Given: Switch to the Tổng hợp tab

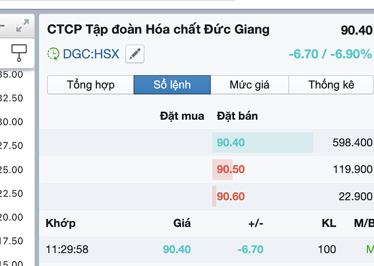Looking at the screenshot, I should click(x=91, y=85).
